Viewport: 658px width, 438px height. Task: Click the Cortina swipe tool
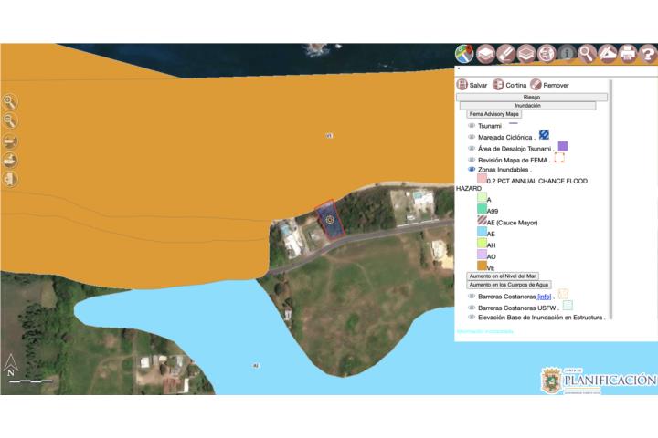click(x=498, y=85)
